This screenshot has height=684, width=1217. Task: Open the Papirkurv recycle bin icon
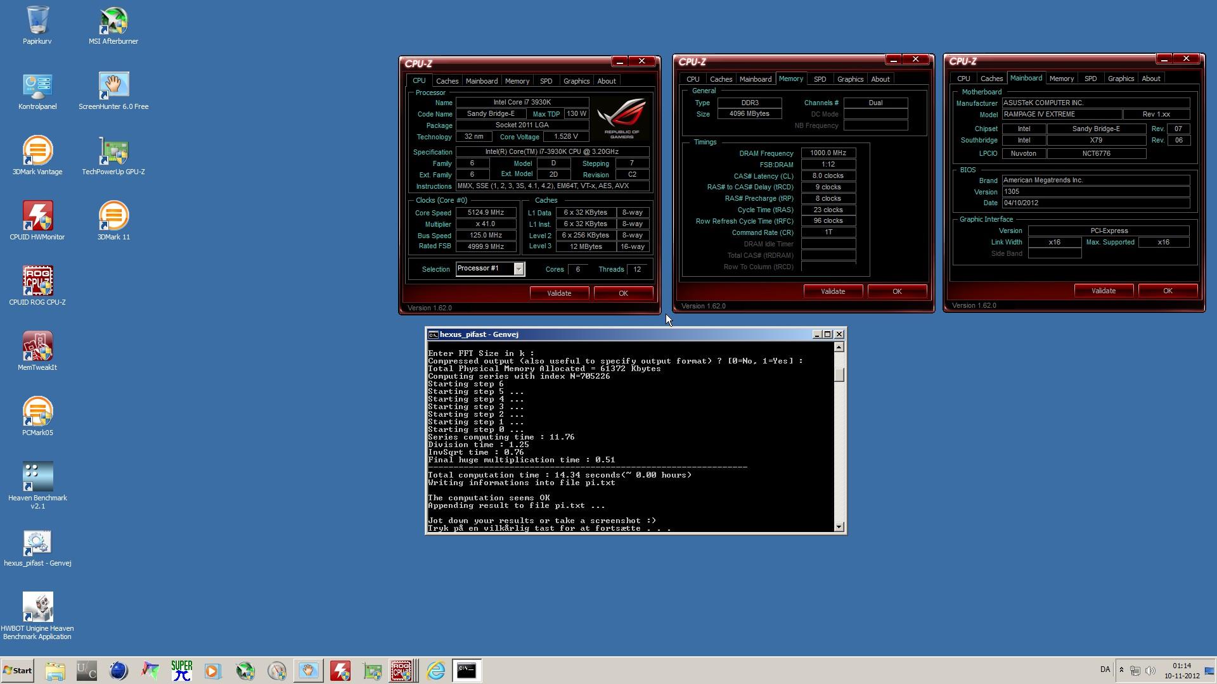(37, 25)
